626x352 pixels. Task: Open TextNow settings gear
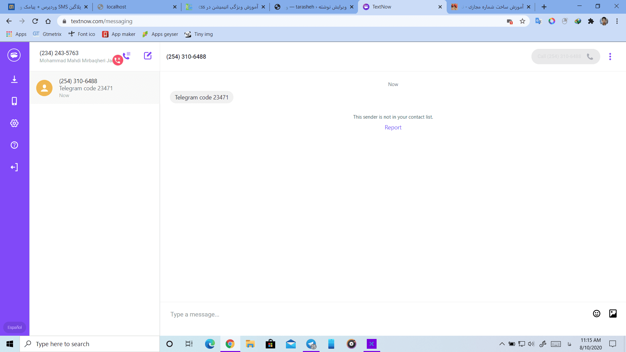click(x=14, y=123)
